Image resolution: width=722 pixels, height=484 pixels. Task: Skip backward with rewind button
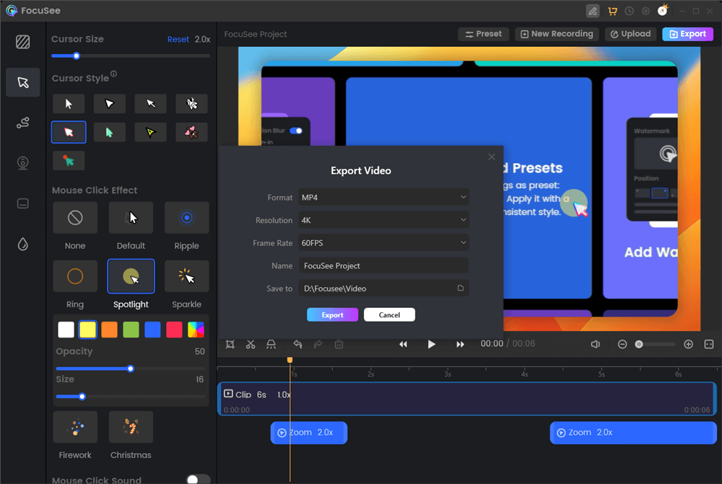403,344
